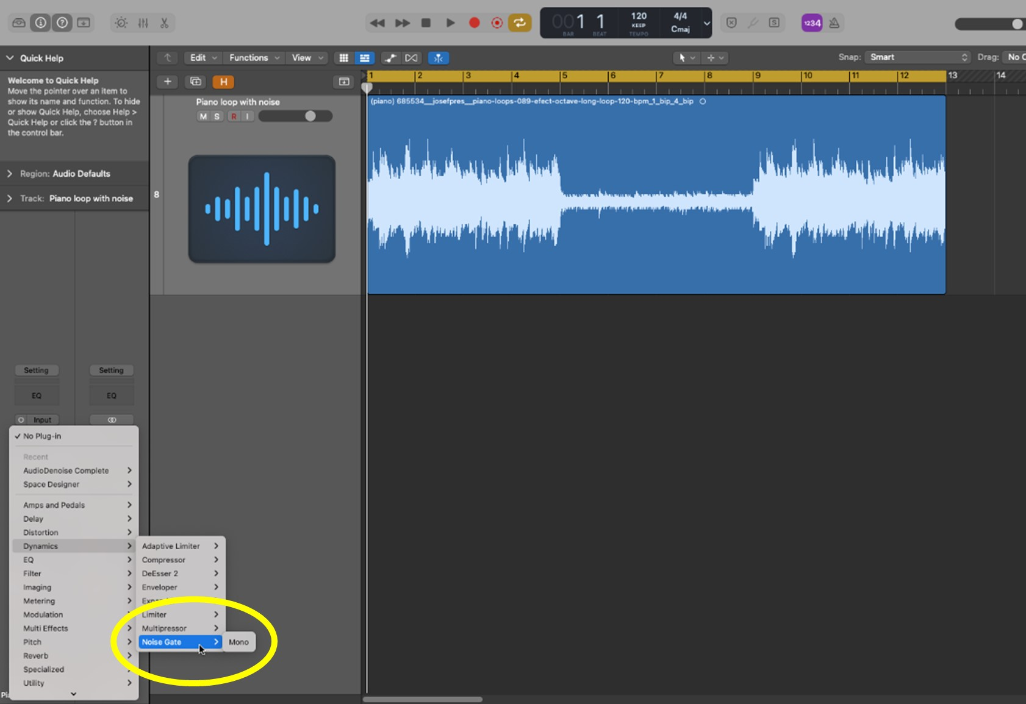Mute the Piano loop with noise track
The width and height of the screenshot is (1026, 704).
tap(203, 116)
